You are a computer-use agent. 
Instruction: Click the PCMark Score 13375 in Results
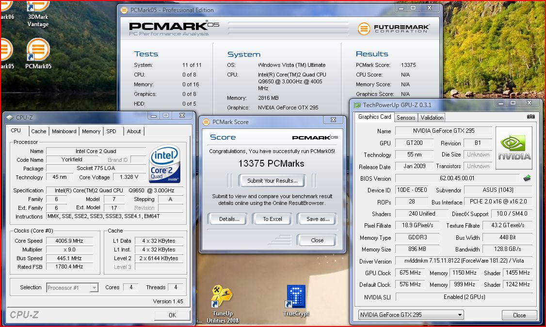[408, 65]
